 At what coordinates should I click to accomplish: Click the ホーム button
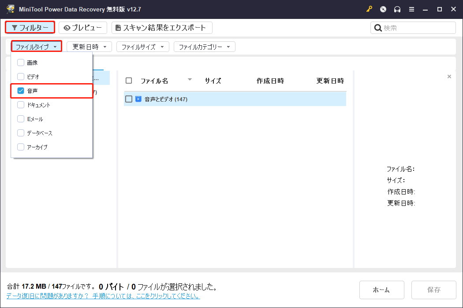coord(382,290)
